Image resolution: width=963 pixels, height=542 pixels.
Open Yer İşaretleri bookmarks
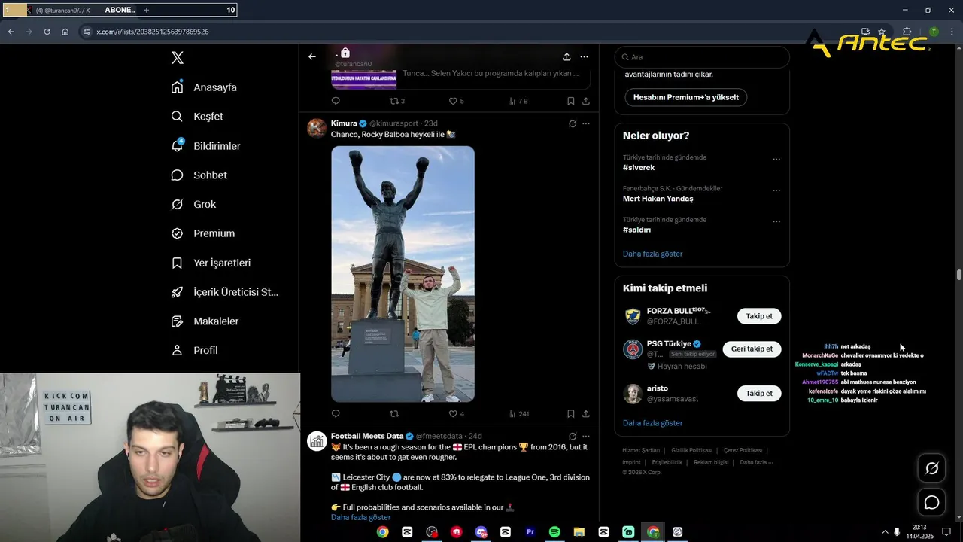211,263
